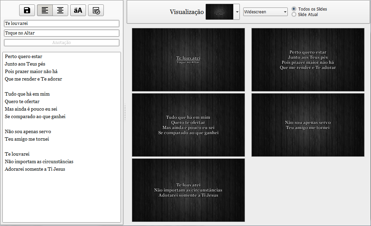Select the Não sou apenas servo slide
Image resolution: width=371 pixels, height=226 pixels.
308,125
